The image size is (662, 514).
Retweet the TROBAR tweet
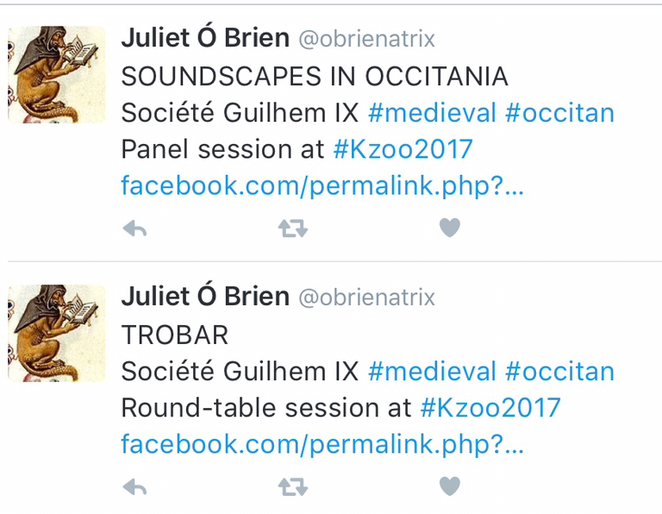pyautogui.click(x=292, y=487)
